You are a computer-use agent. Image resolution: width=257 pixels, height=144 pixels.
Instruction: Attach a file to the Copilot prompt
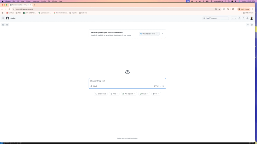(94, 86)
